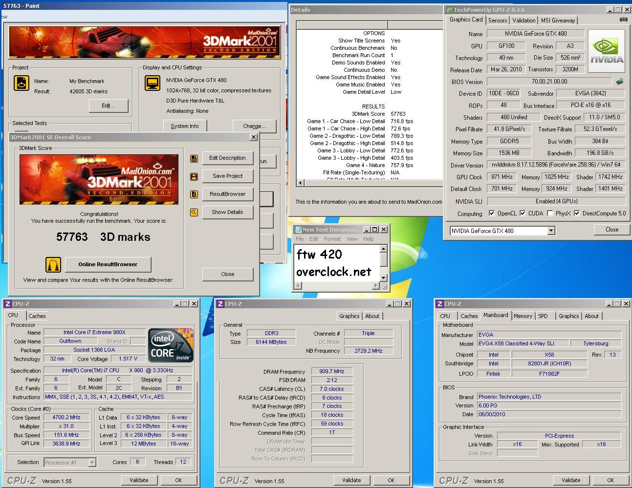
Task: Click the CPU-Z title bar icon of Mainboard window
Action: point(439,304)
